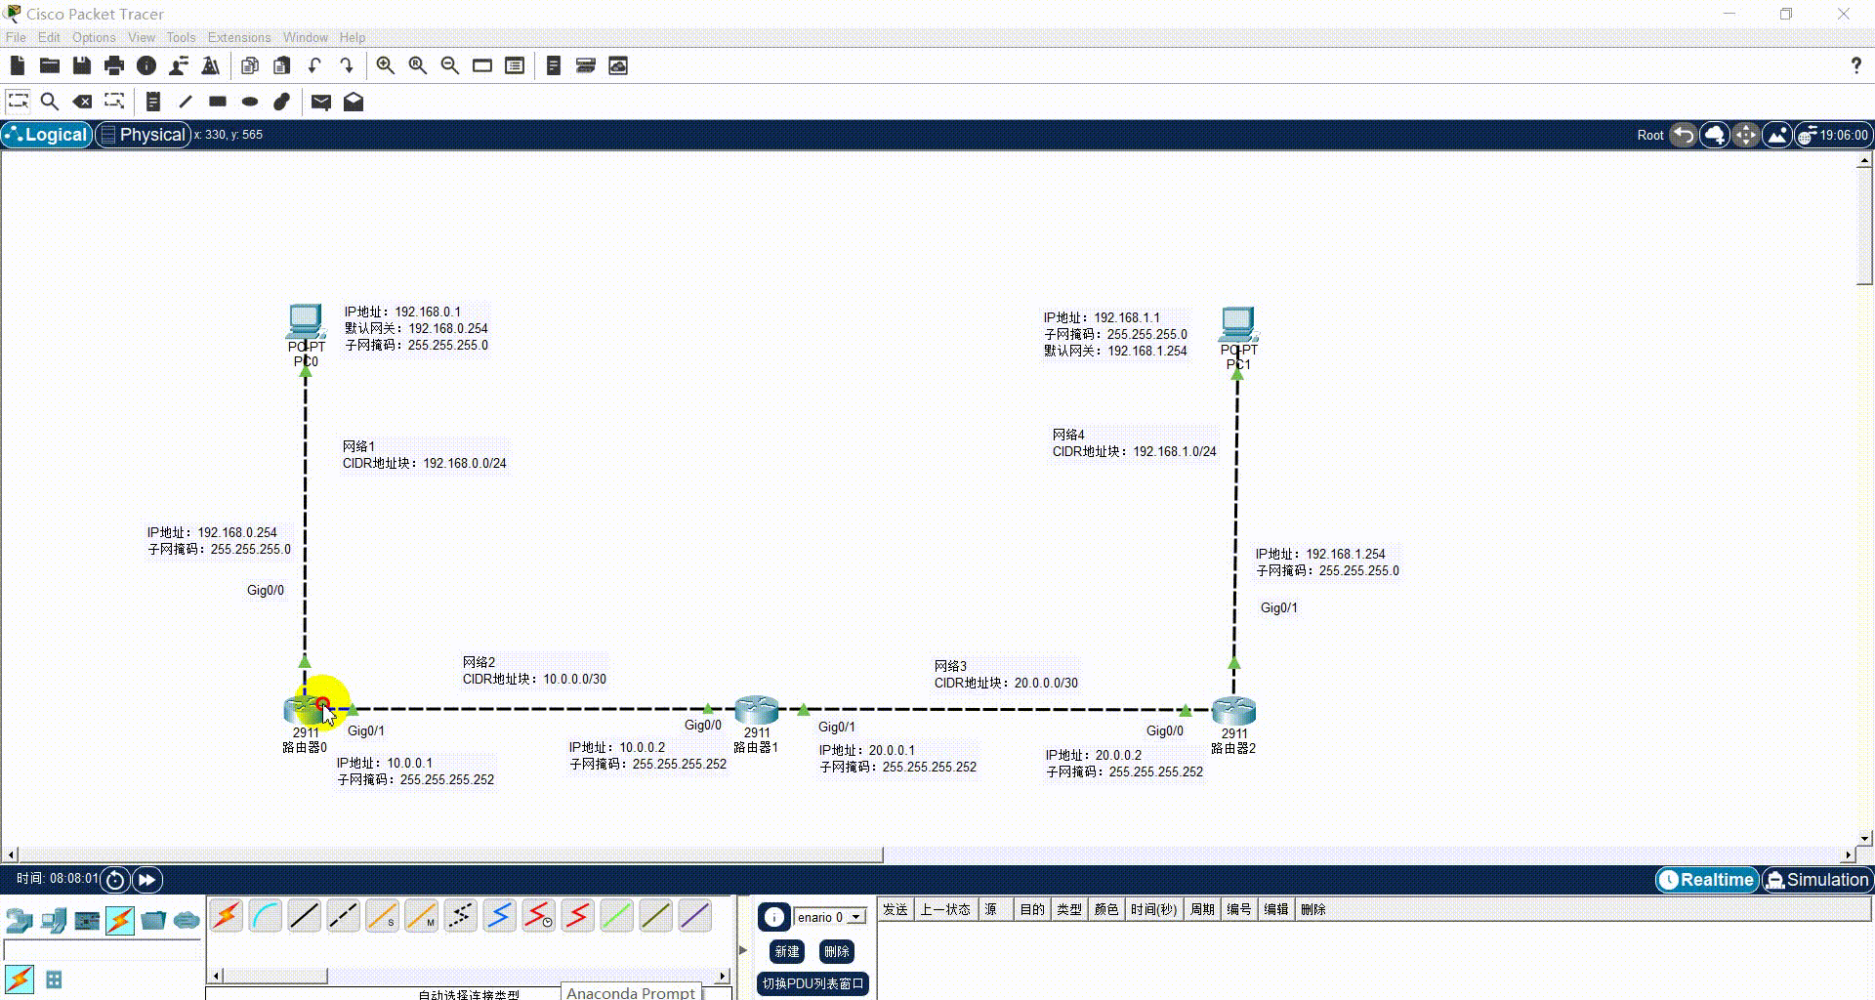Viewport: 1875px width, 1000px height.
Task: Click connection list right scroll arrow
Action: (723, 976)
